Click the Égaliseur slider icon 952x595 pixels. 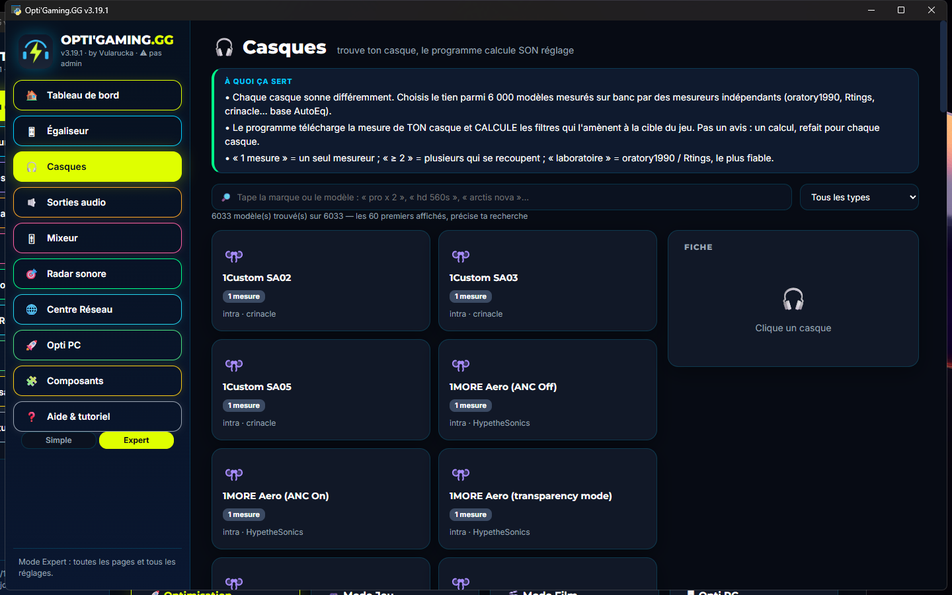[x=32, y=131]
